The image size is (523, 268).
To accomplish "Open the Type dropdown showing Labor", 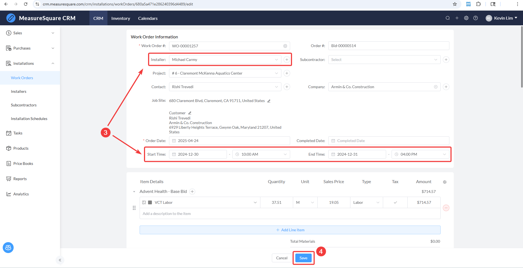I will tap(367, 202).
